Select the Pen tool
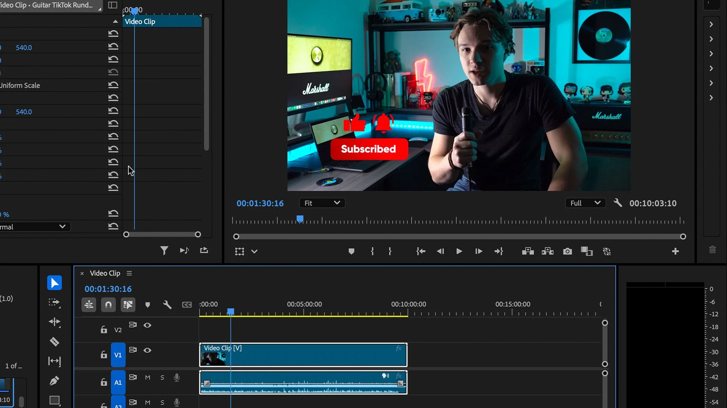 coord(55,381)
